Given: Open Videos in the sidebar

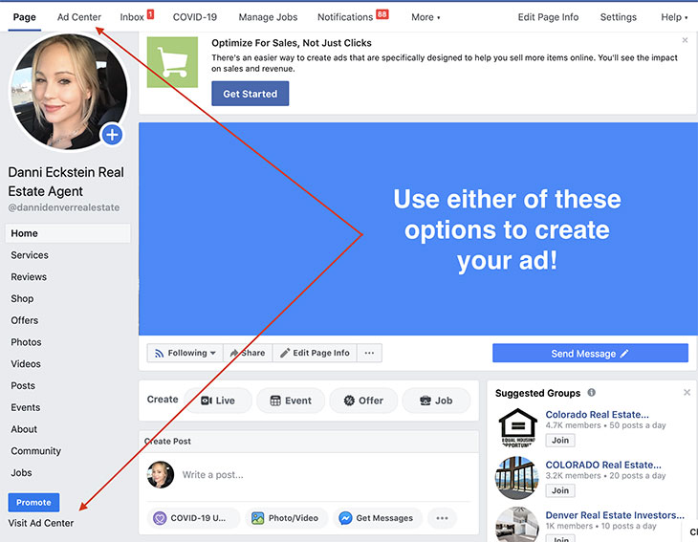Looking at the screenshot, I should point(26,364).
